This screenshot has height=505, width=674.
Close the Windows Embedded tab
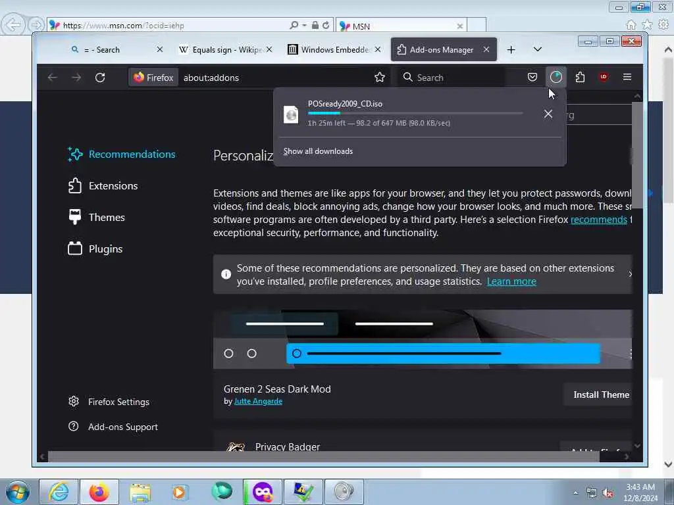pyautogui.click(x=377, y=49)
